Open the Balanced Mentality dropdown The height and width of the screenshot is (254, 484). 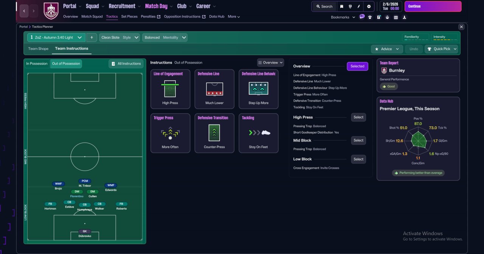(165, 37)
